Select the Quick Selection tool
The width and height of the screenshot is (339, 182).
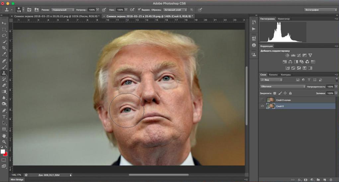point(4,42)
